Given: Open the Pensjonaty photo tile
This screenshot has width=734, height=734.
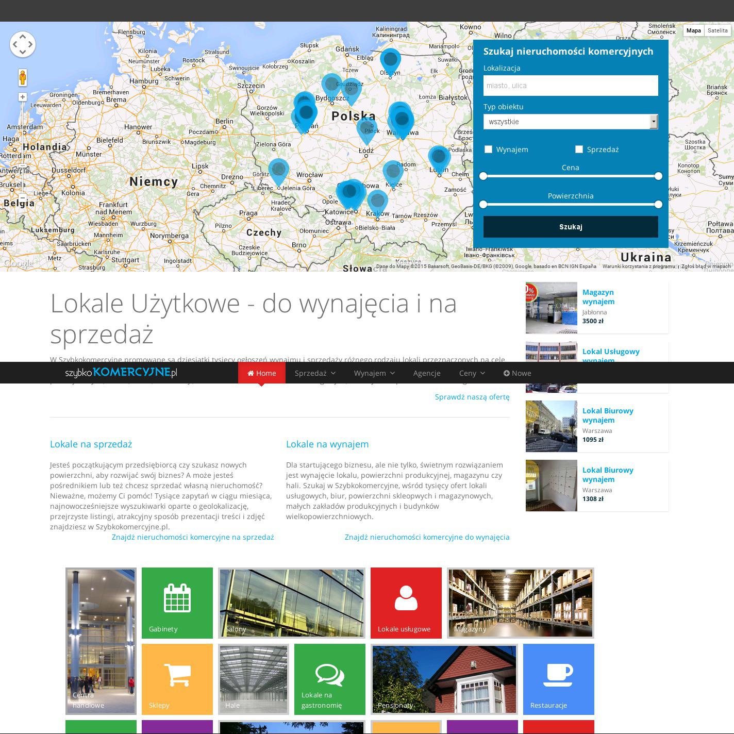Looking at the screenshot, I should [x=444, y=679].
